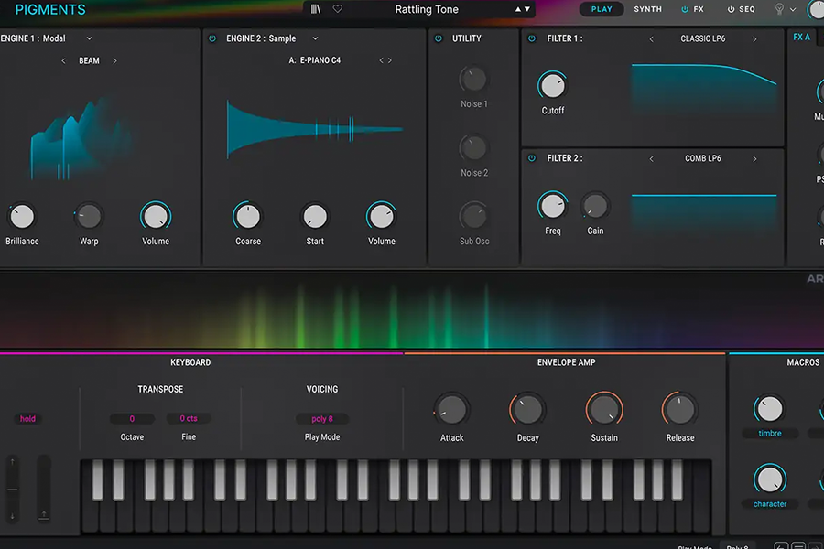The width and height of the screenshot is (824, 549).
Task: Select next sample after E-PIANO C4
Action: (389, 60)
